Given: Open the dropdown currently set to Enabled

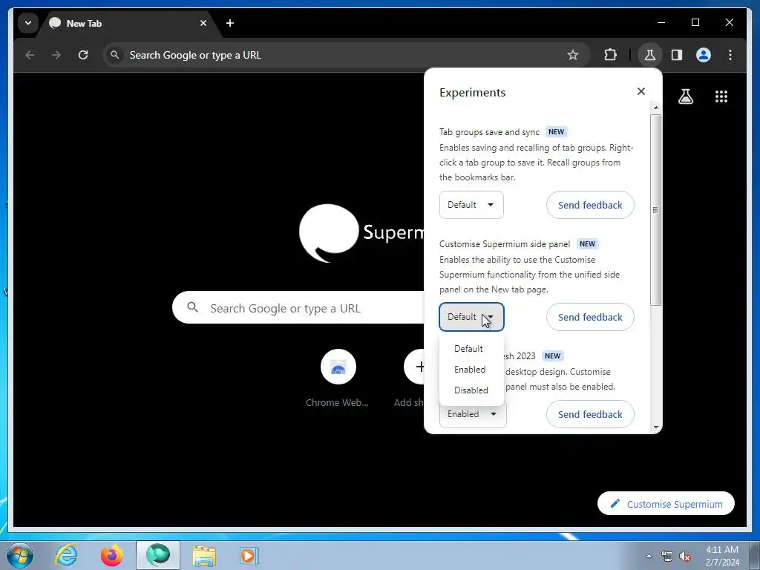Looking at the screenshot, I should (473, 415).
